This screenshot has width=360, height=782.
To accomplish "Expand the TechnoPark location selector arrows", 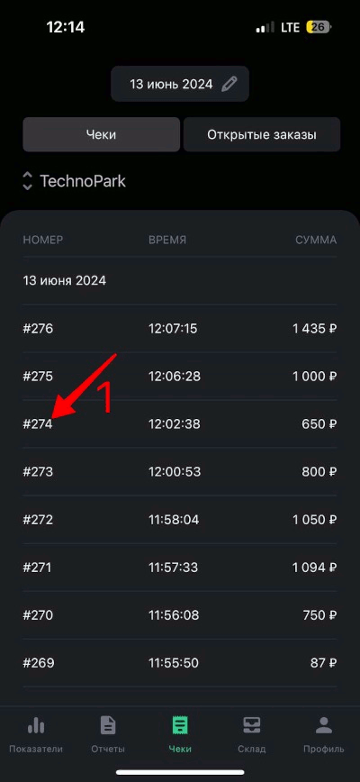I will tap(27, 180).
